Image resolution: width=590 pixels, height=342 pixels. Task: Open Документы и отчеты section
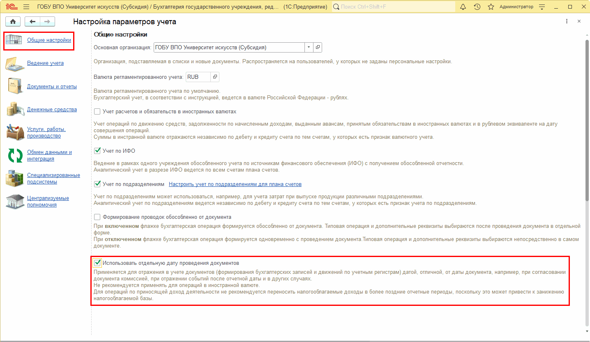point(52,87)
